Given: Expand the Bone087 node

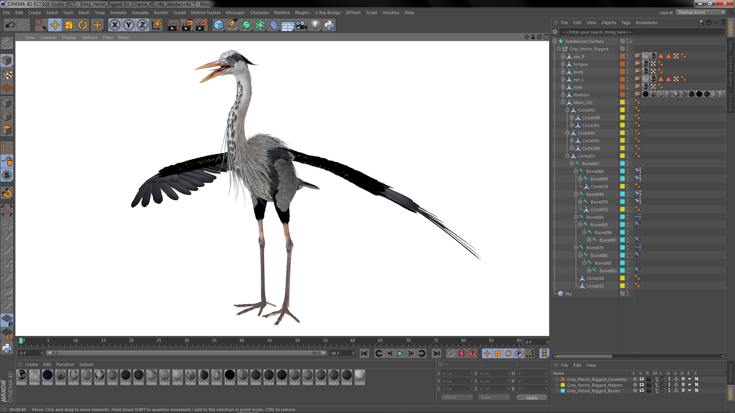Looking at the screenshot, I should [x=589, y=240].
